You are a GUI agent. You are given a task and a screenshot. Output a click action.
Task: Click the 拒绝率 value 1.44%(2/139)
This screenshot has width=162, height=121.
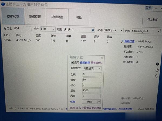145,47
